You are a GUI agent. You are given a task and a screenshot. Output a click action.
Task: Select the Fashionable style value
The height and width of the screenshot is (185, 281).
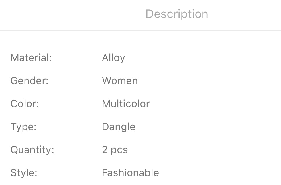click(x=130, y=173)
